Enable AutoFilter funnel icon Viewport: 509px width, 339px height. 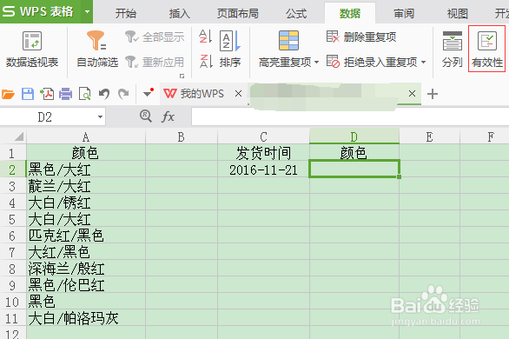click(96, 41)
